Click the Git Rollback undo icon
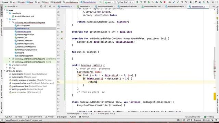219x123 pixels. [186, 2]
